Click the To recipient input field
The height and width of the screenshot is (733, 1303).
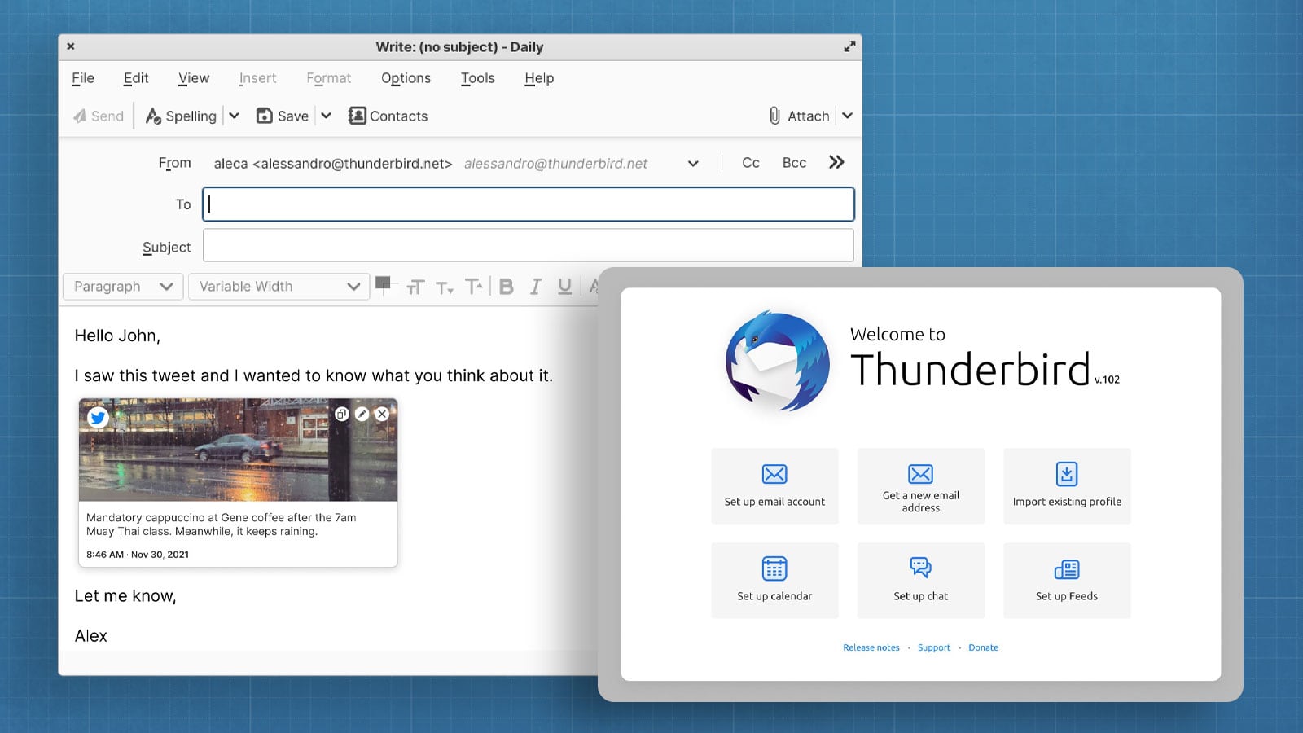point(528,204)
